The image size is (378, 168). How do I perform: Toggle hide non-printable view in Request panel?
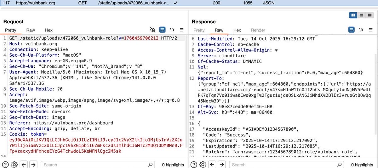pyautogui.click(x=153, y=30)
